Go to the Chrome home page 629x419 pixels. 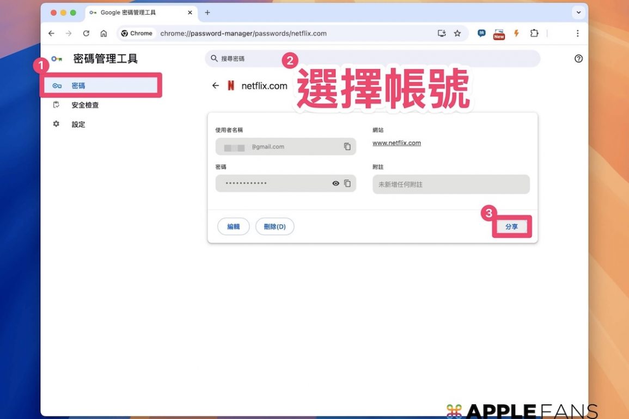[103, 34]
